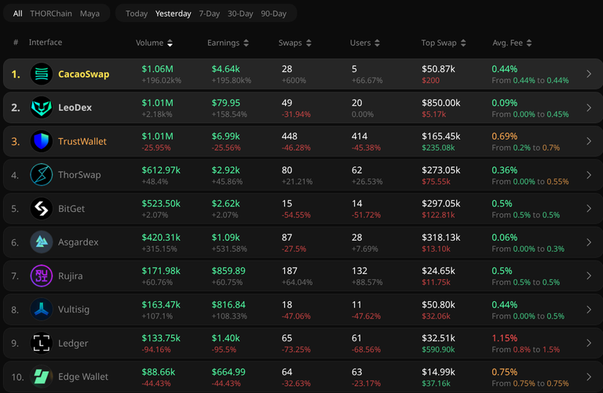Sort by Top Swap using its sort arrows
The image size is (603, 393).
(463, 43)
